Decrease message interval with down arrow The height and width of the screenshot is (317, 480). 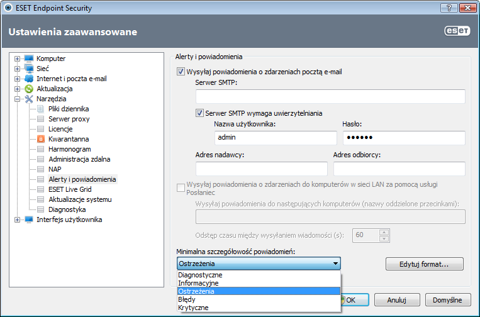tap(384, 238)
